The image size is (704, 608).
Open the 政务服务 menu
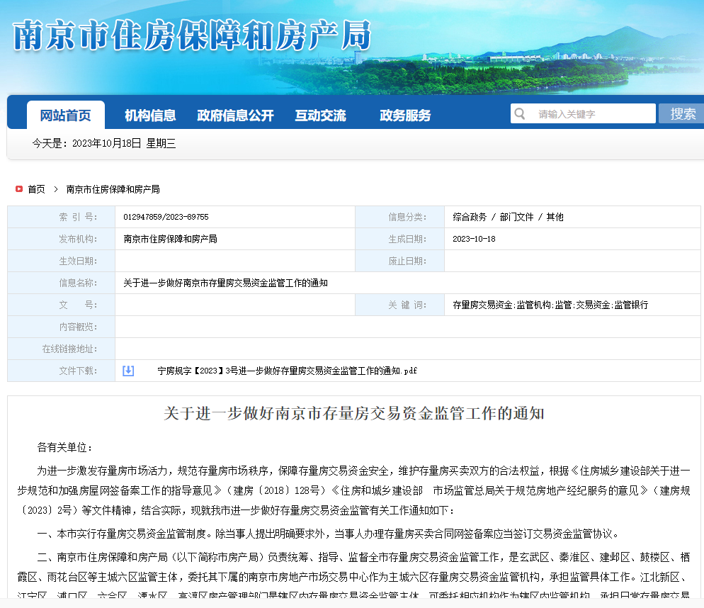(406, 115)
